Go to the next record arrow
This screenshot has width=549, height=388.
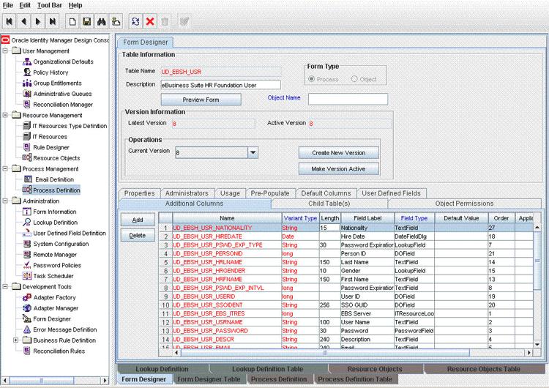point(38,21)
